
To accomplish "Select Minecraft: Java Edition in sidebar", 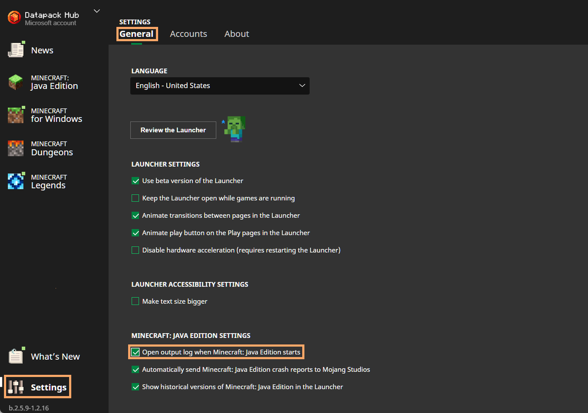I will (54, 83).
